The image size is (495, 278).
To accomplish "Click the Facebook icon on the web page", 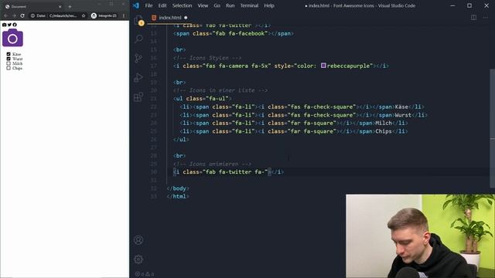I will pos(15,25).
